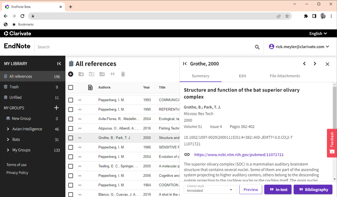Select the New Group item

click(x=33, y=118)
